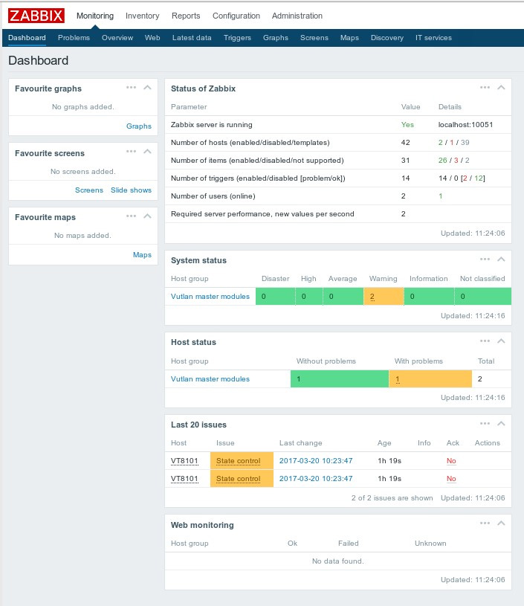Open State control issue in first row

[238, 461]
